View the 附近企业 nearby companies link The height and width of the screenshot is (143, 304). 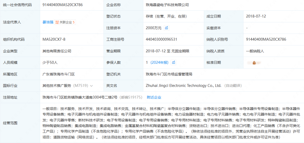coord(154,97)
